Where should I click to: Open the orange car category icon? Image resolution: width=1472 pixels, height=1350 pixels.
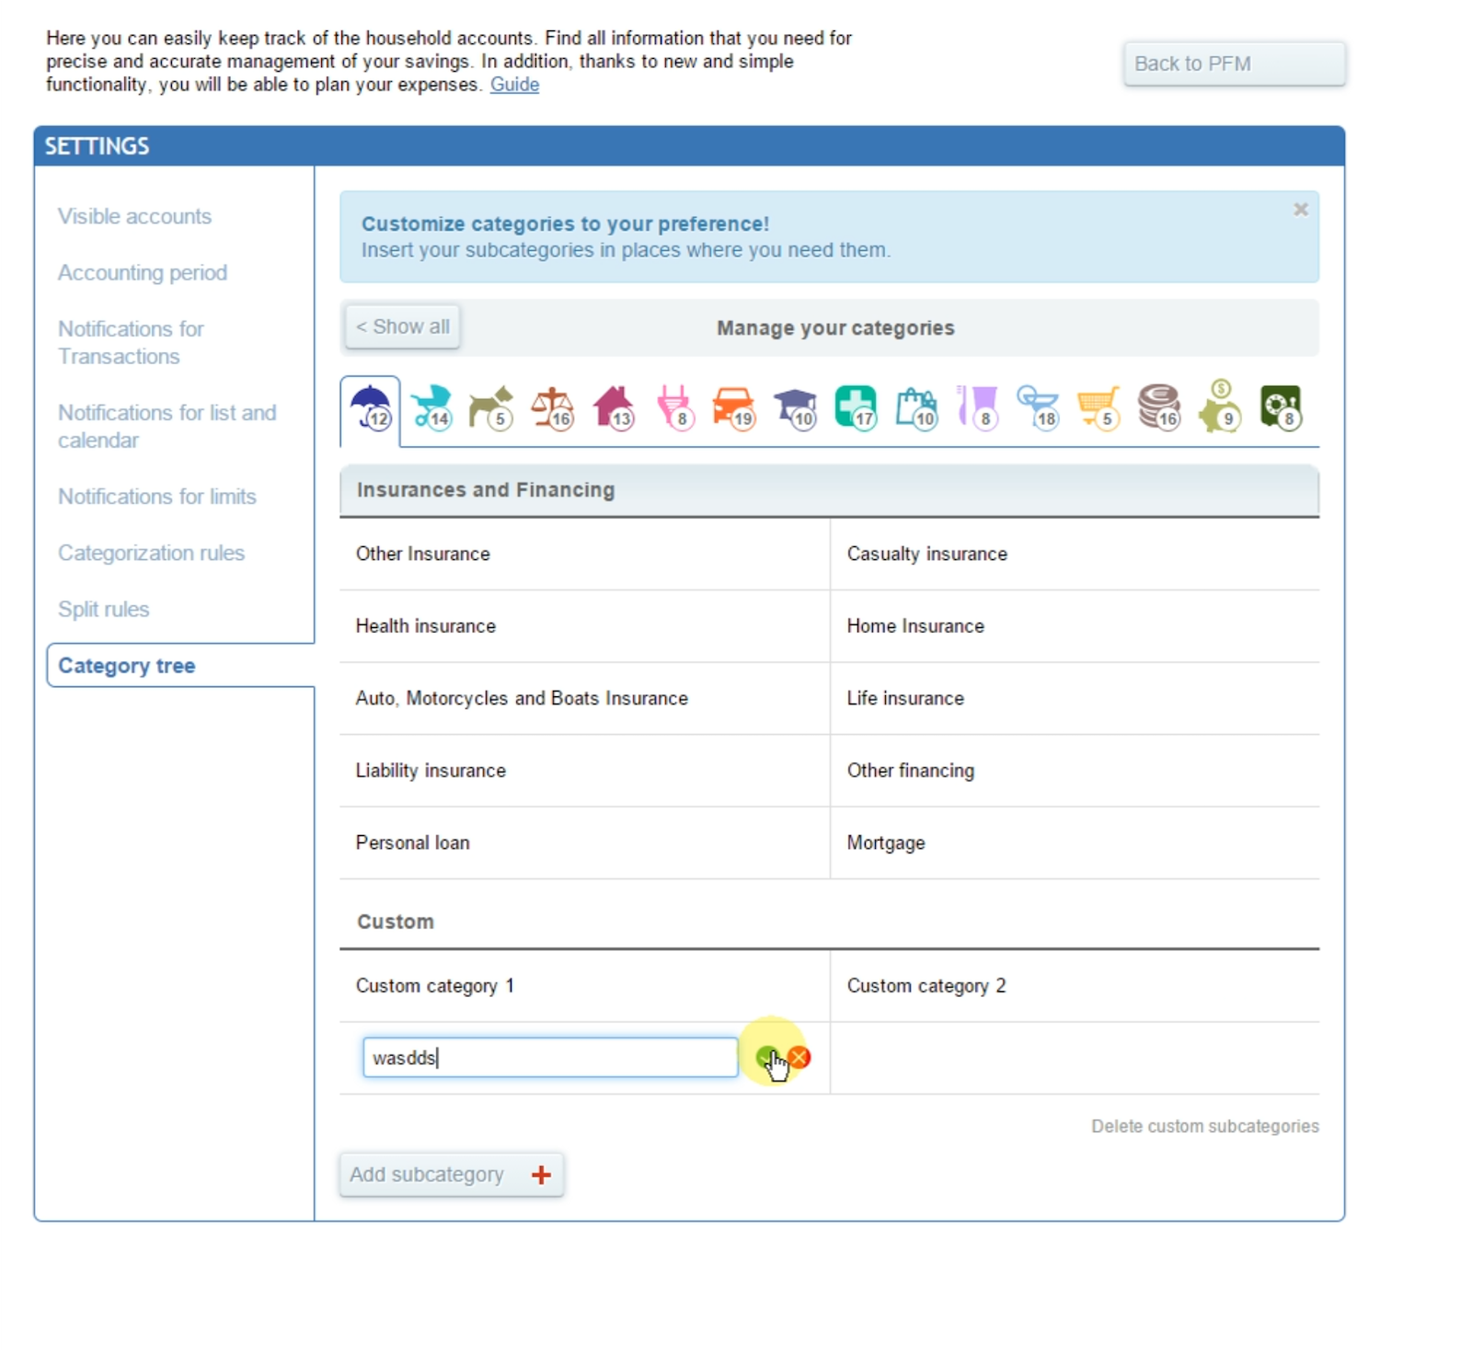[734, 407]
